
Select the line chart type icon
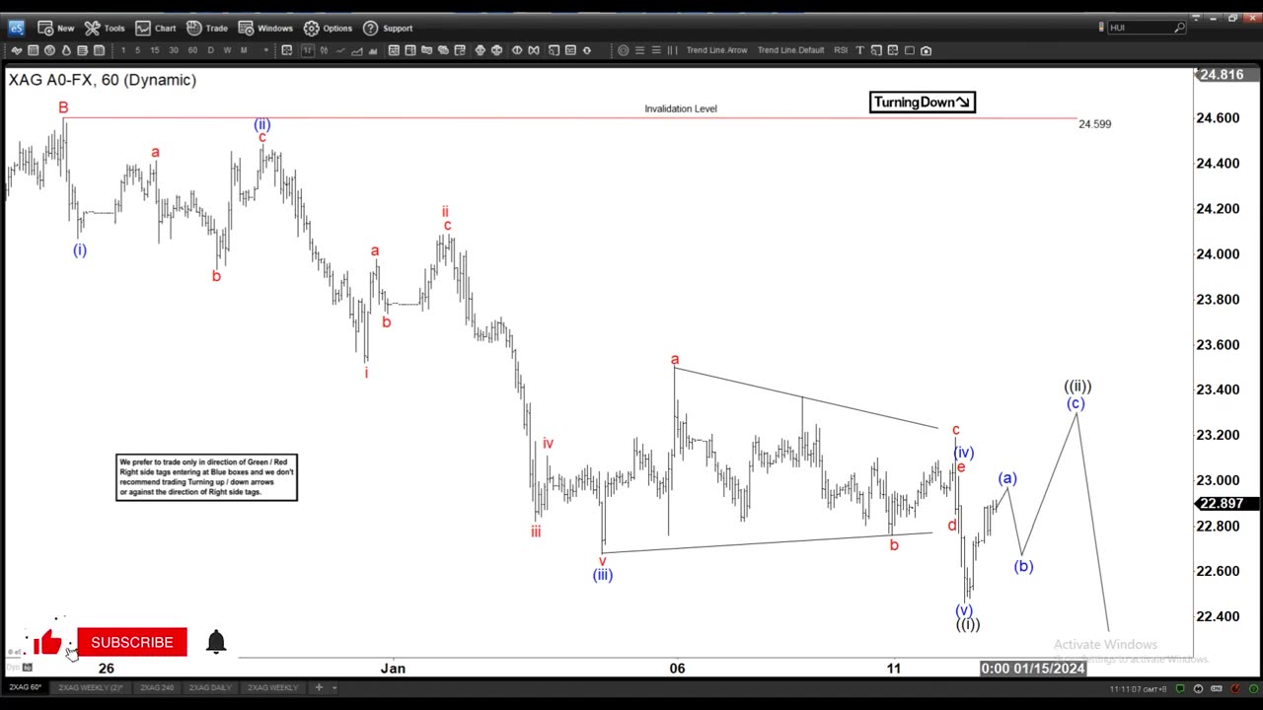[x=340, y=50]
